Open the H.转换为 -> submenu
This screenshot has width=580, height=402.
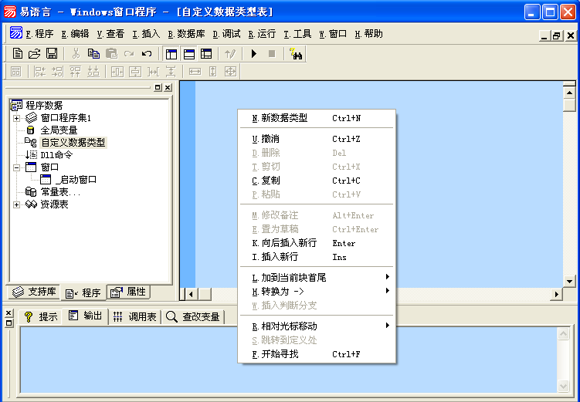317,292
